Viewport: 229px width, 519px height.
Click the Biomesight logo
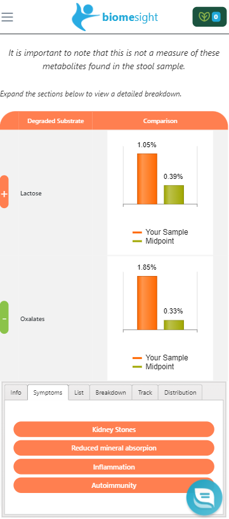tap(114, 17)
